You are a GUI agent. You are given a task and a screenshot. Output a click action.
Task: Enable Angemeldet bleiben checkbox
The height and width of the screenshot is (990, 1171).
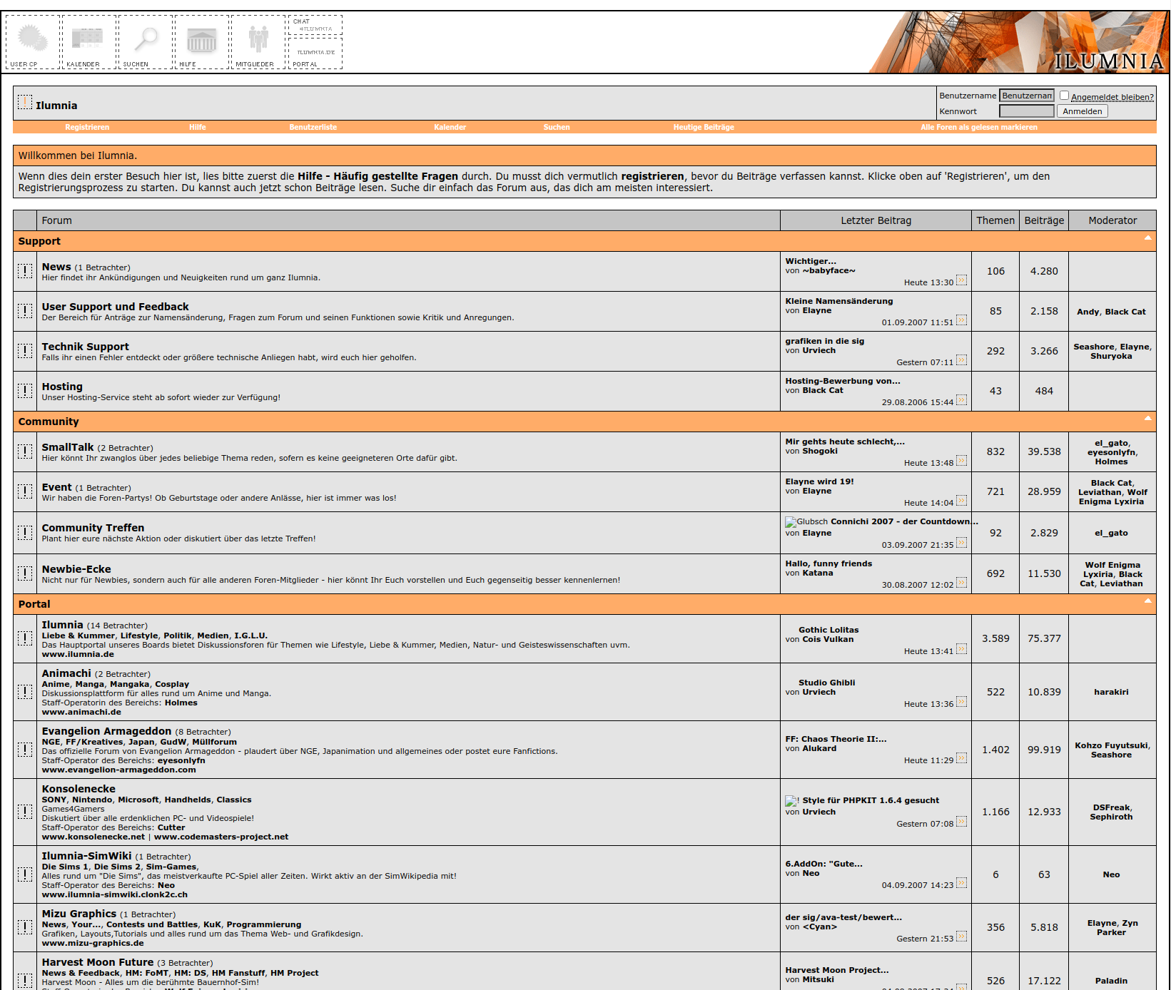coord(1064,96)
